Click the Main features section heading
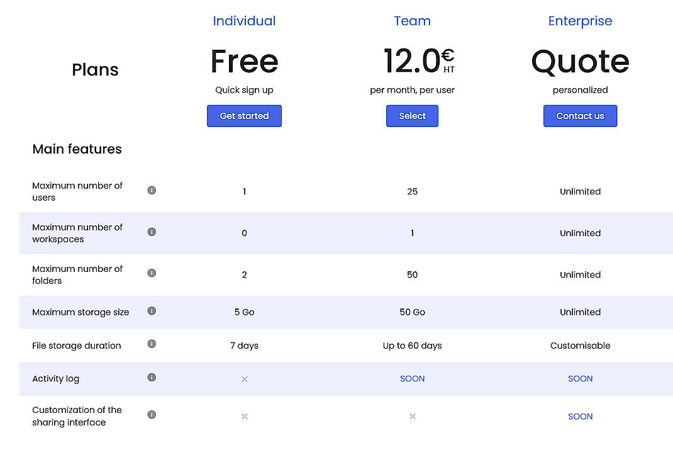673x474 pixels. click(77, 149)
